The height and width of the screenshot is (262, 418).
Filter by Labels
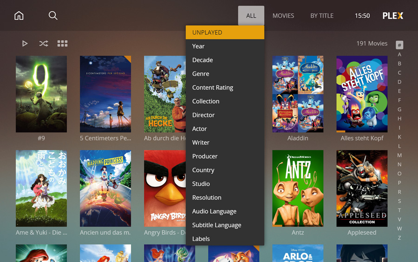coord(225,239)
